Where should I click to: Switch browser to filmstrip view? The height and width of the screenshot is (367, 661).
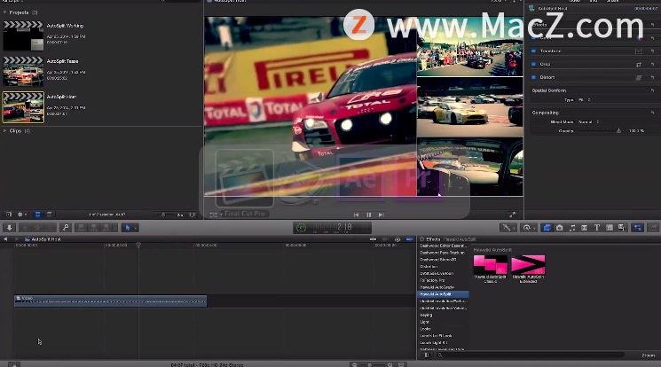(37, 215)
